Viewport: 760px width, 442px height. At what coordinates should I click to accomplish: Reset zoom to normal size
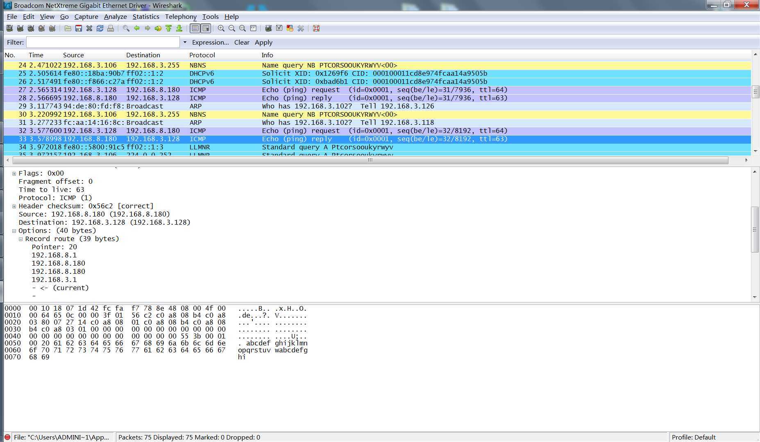tap(243, 28)
